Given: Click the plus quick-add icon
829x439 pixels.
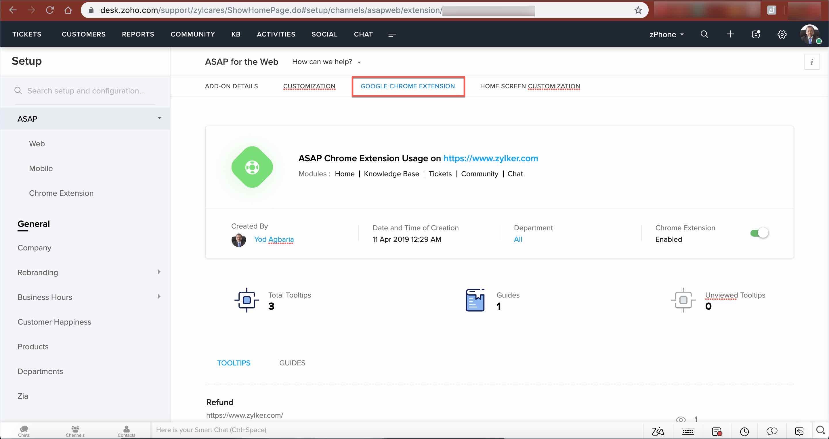Looking at the screenshot, I should [730, 34].
